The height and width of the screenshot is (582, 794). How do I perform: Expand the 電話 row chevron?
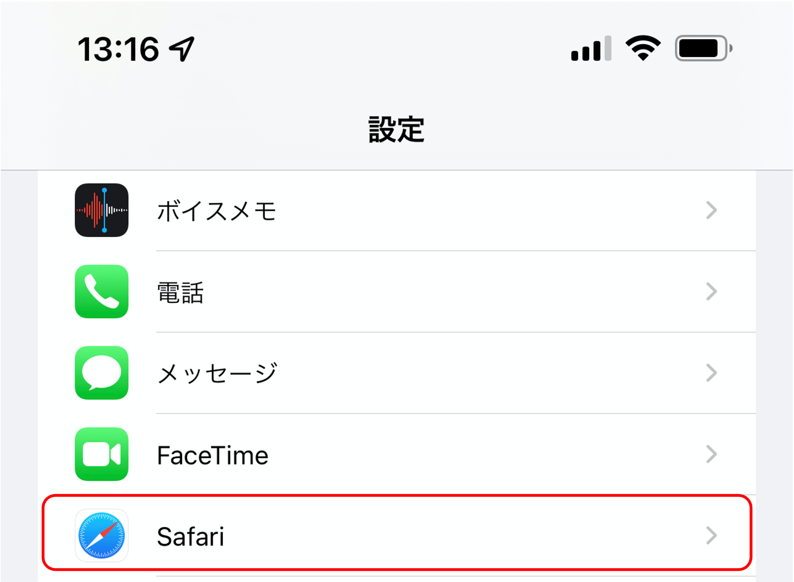pyautogui.click(x=711, y=292)
